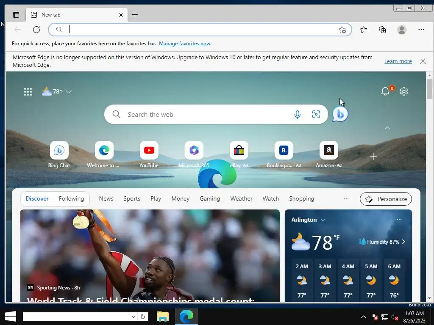Click the 2 AM hourly forecast
The image size is (434, 325).
click(302, 280)
